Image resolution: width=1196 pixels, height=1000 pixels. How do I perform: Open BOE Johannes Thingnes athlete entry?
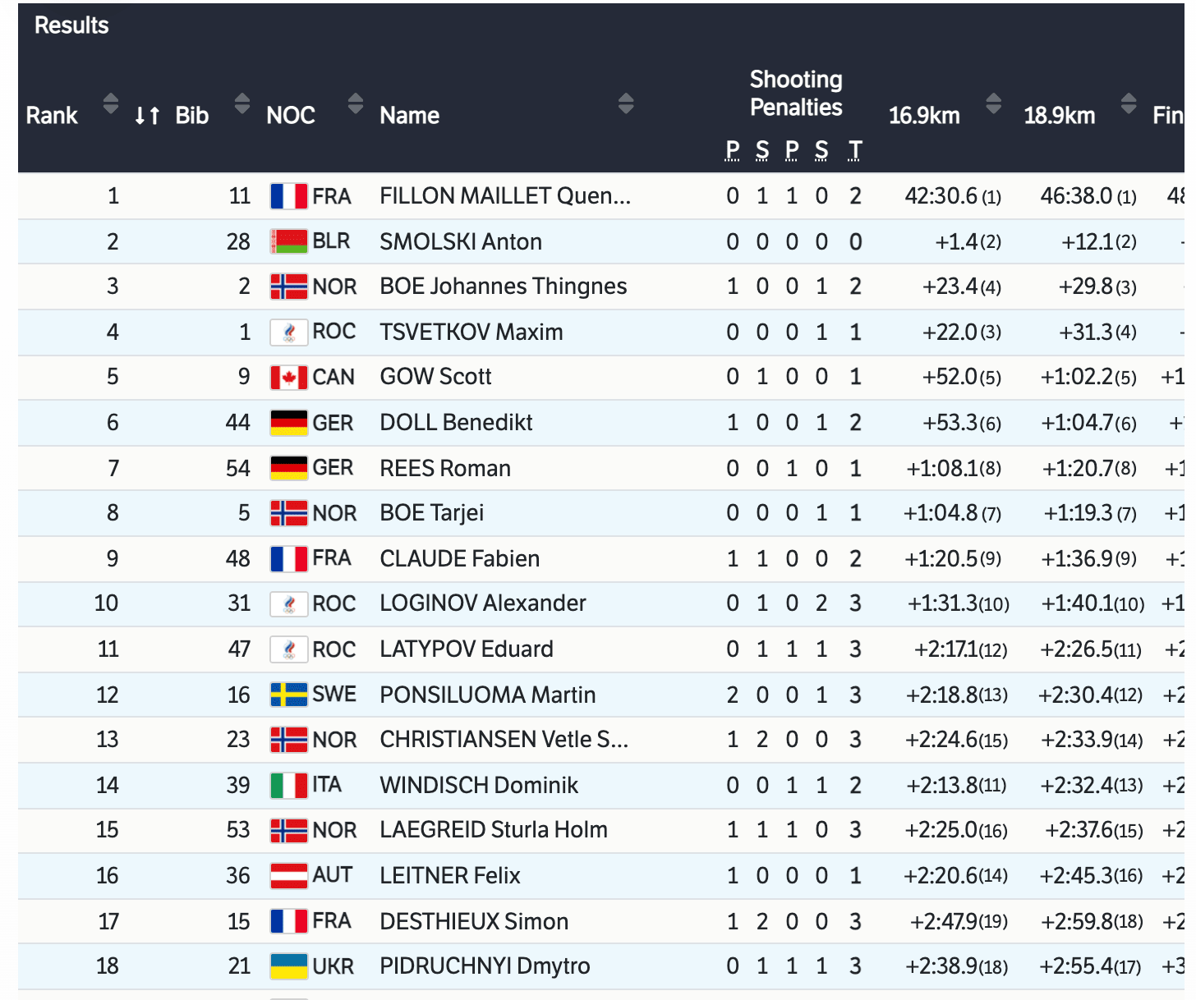[x=503, y=287]
